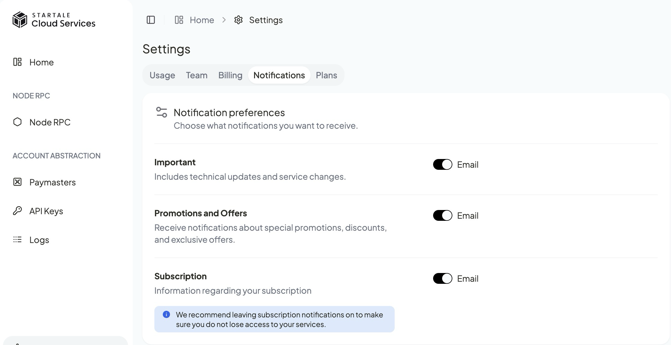Collapse the sidebar using the panel toggle
Image resolution: width=671 pixels, height=345 pixels.
tap(151, 20)
